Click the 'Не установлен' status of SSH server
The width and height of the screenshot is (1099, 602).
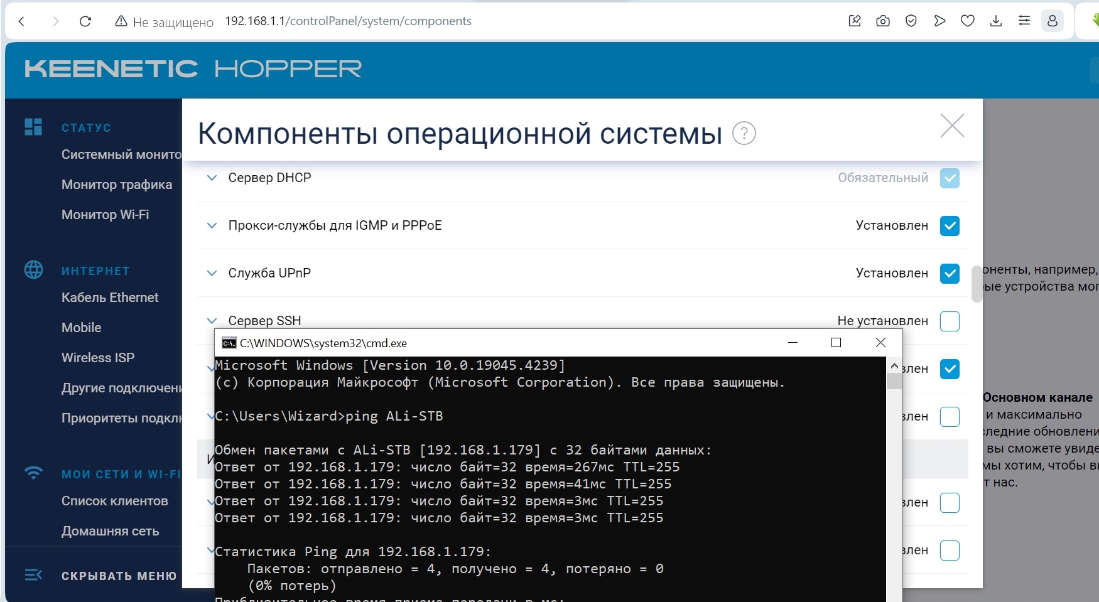point(882,321)
